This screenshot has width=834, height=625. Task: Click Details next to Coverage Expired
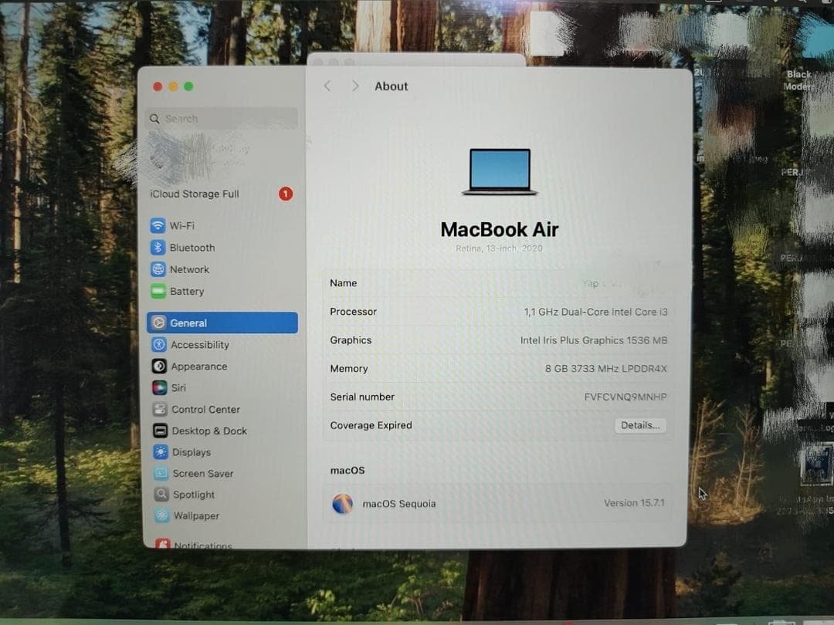[640, 425]
